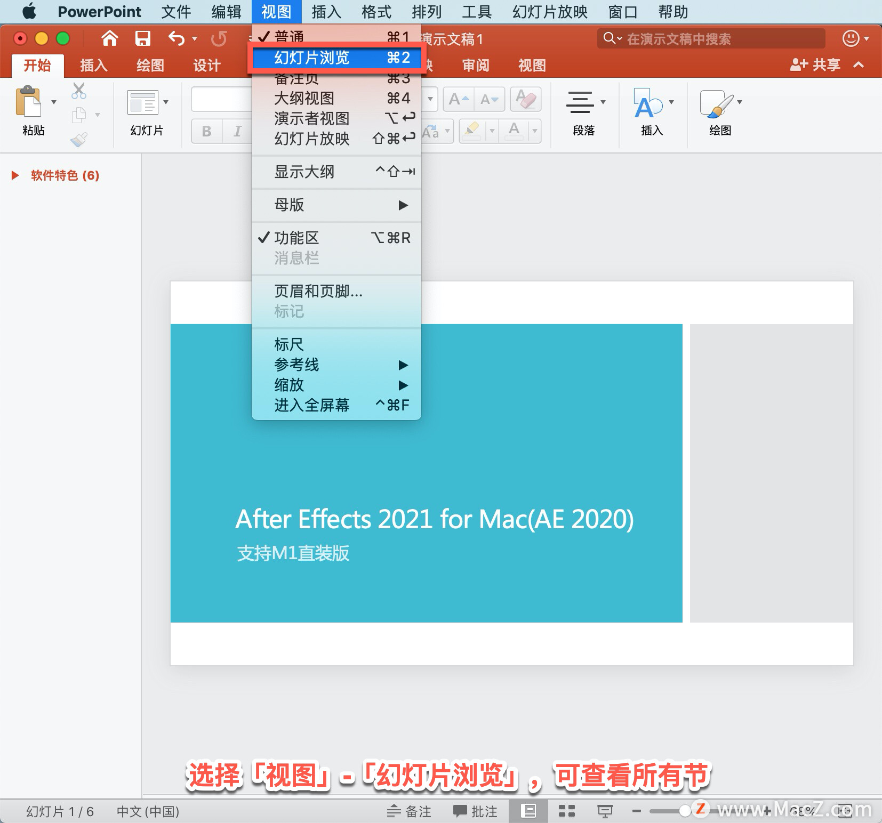
Task: Clear formatting with the eraser icon
Action: click(526, 99)
